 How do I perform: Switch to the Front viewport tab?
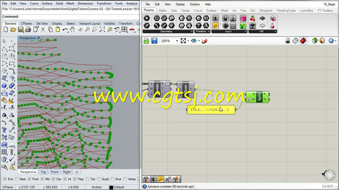(55, 172)
